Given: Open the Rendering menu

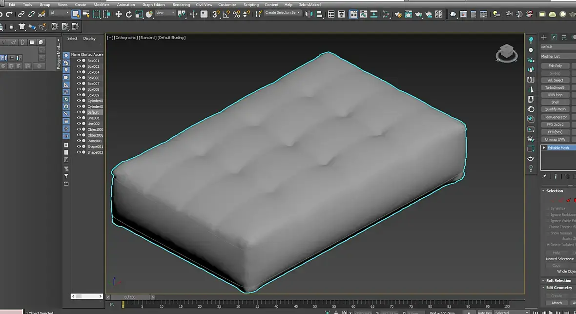Looking at the screenshot, I should click(x=181, y=5).
